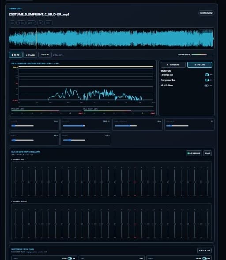Switch monitor to A - Original
226x260 pixels.
pyautogui.click(x=173, y=65)
